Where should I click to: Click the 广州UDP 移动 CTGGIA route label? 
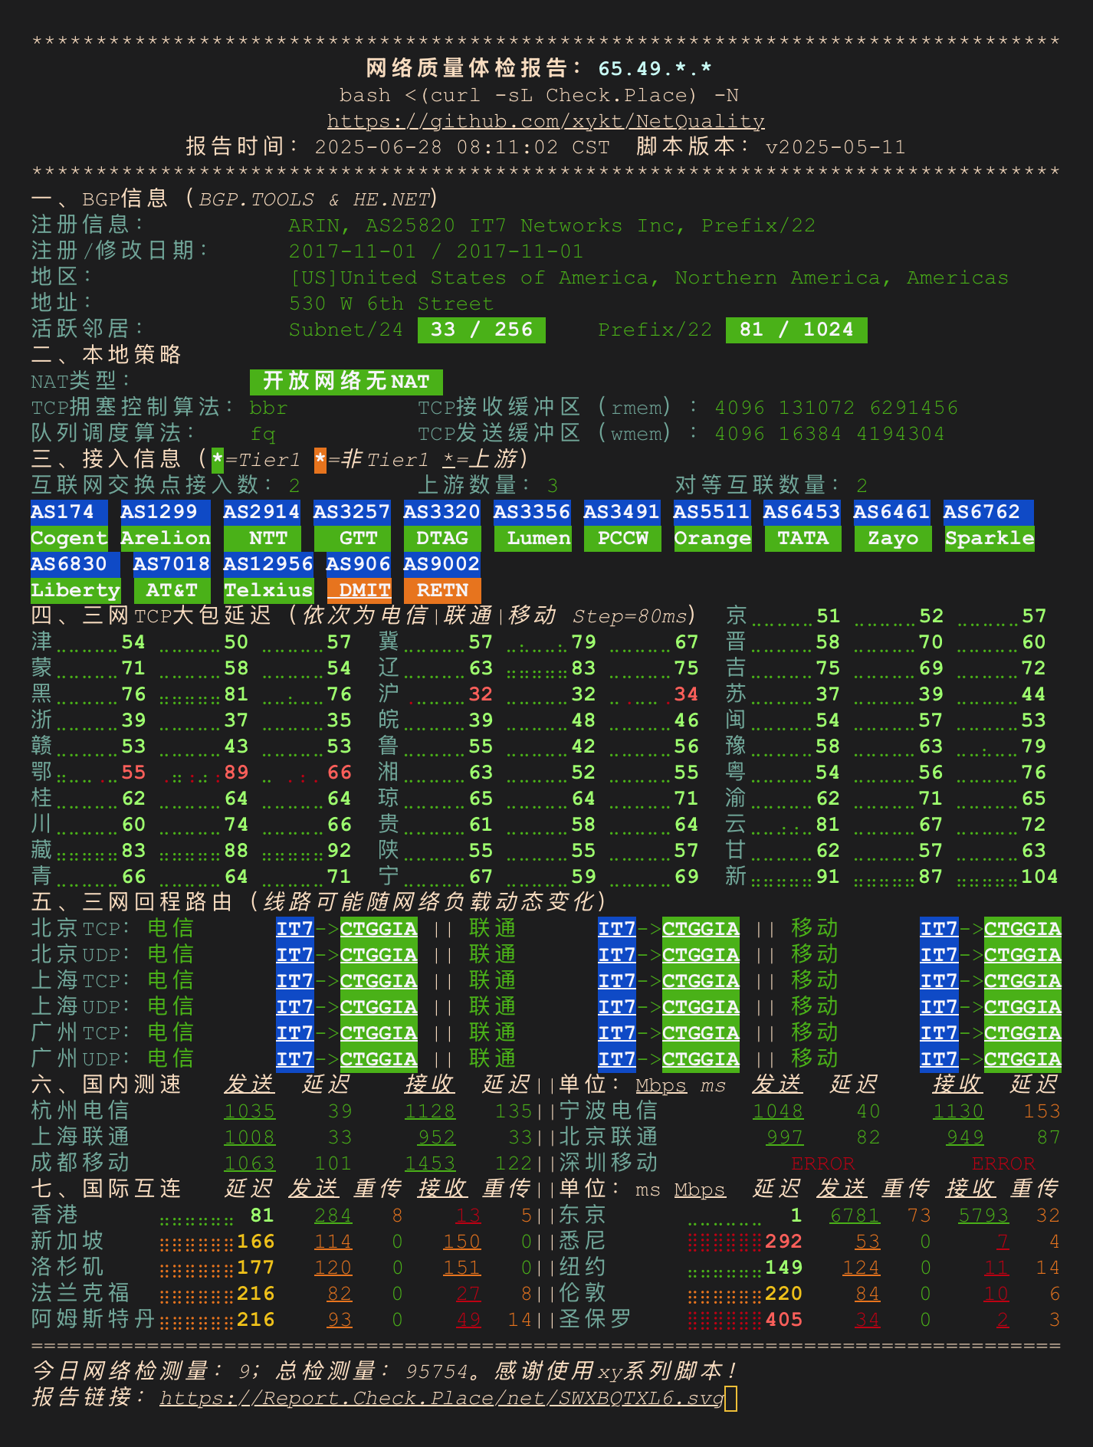click(1022, 1059)
